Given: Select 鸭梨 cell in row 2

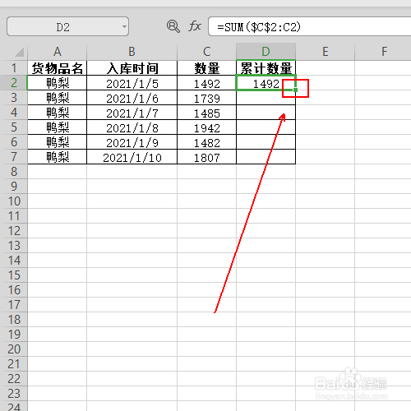Looking at the screenshot, I should [58, 83].
